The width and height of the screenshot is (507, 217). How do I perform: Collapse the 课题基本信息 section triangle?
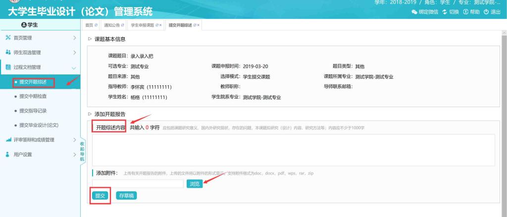coord(90,39)
